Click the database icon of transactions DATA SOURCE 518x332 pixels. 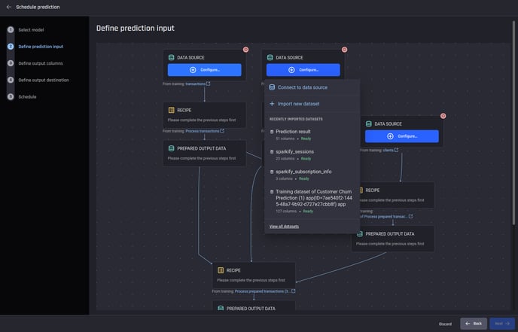click(x=172, y=57)
